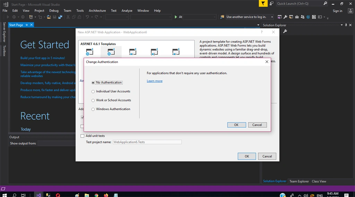355x197 pixels.
Task: Confirm Change Authentication with OK button
Action: click(236, 125)
